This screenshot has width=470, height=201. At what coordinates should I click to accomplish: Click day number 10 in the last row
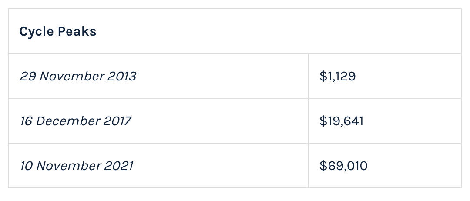[27, 166]
